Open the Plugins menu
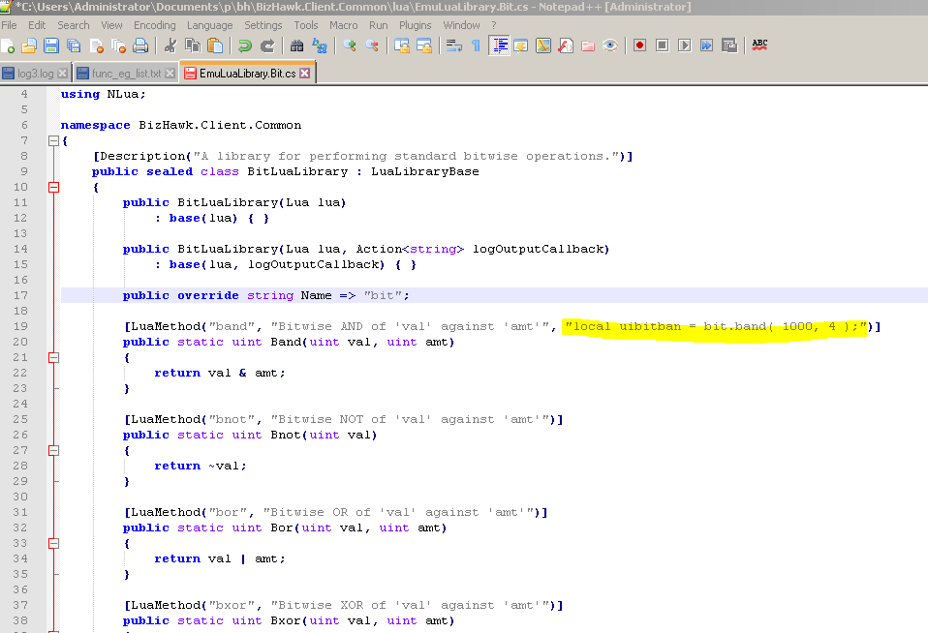This screenshot has width=928, height=633. tap(415, 25)
